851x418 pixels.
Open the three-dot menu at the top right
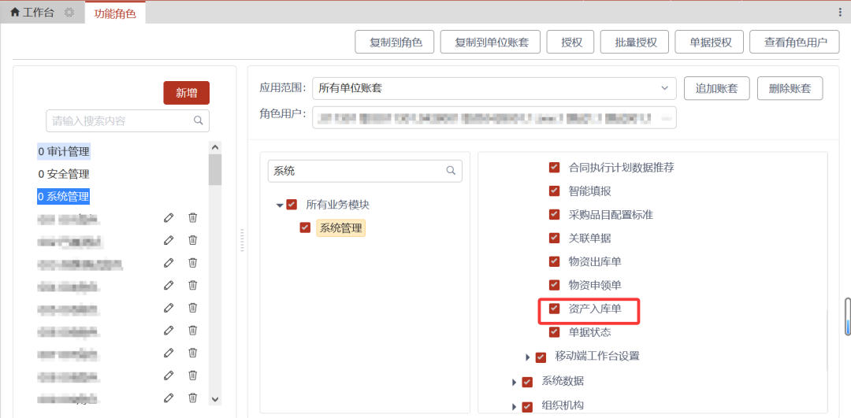(840, 13)
